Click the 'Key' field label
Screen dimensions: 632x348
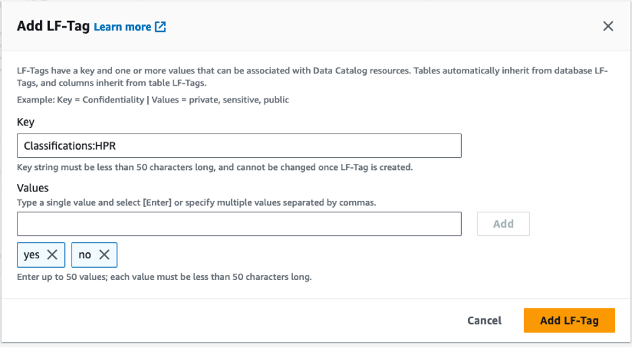(26, 123)
